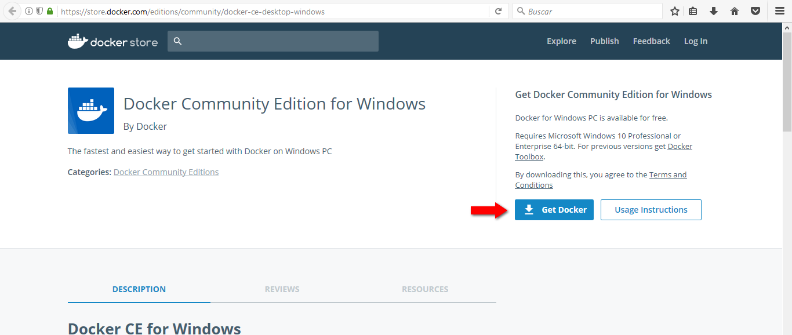This screenshot has width=792, height=335.
Task: Focus the browser URL address field
Action: click(x=273, y=12)
